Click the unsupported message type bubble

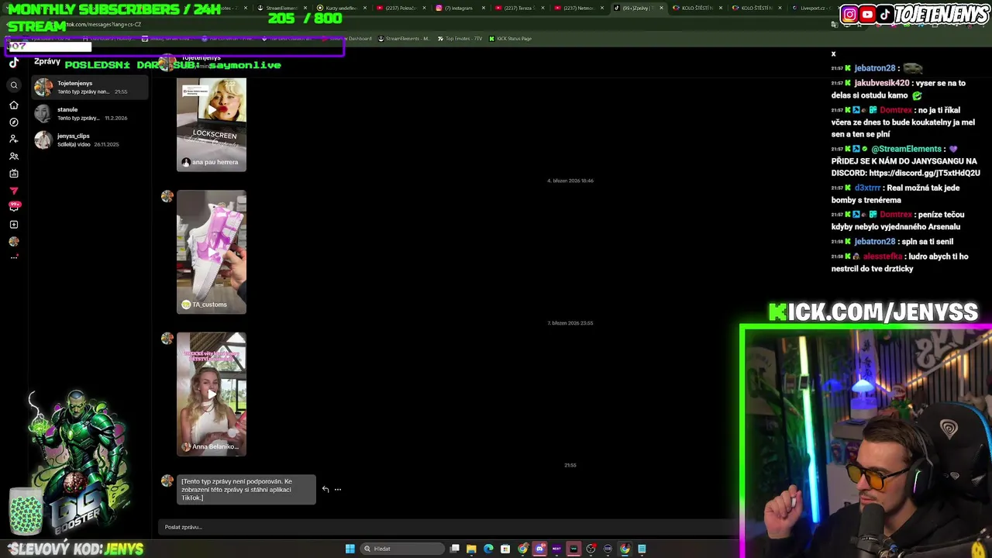click(246, 489)
